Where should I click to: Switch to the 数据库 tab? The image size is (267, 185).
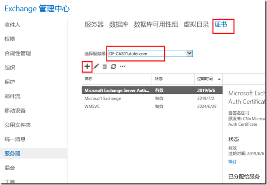coord(119,24)
